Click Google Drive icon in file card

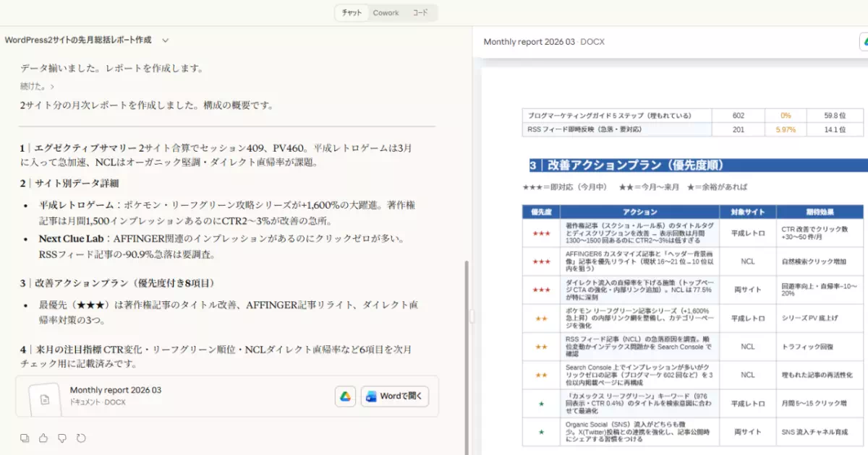tap(345, 396)
